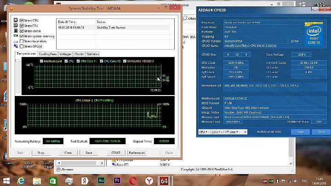
Task: Open Opera browser from taskbar
Action: click(x=133, y=181)
